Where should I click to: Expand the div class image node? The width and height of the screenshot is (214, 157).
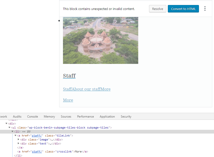(x=18, y=139)
